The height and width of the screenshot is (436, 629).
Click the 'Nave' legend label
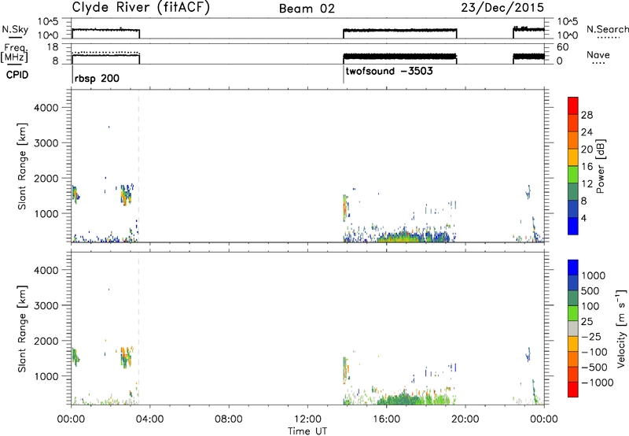598,55
